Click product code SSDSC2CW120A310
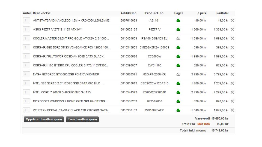Image resolution: width=262 pixels, height=147 pixels. [x=154, y=84]
